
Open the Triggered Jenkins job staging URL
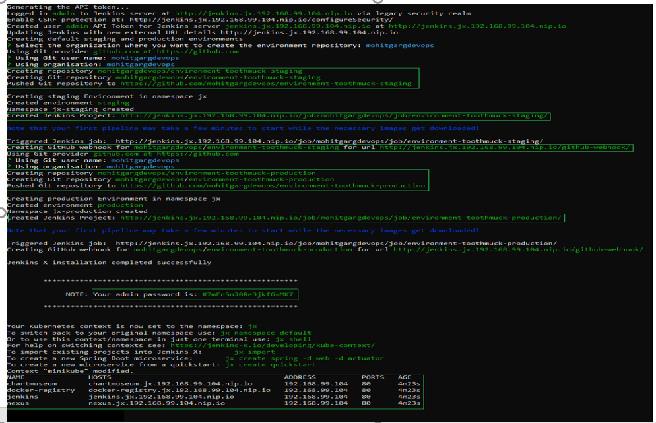[x=329, y=141]
